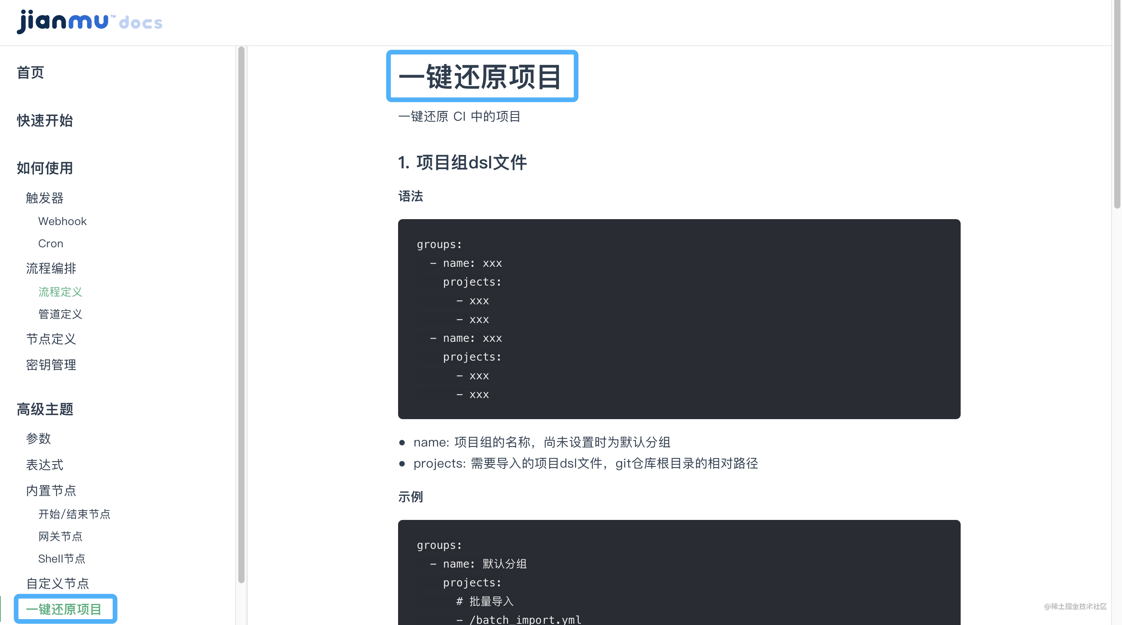Navigate to 节点定义 in the sidebar

click(x=51, y=339)
